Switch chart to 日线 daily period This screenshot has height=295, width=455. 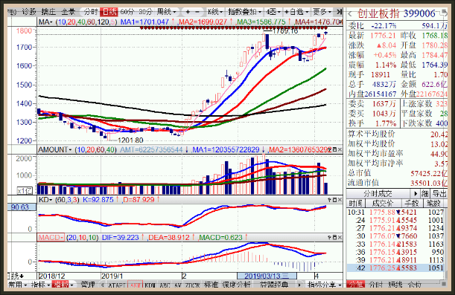click(109, 12)
